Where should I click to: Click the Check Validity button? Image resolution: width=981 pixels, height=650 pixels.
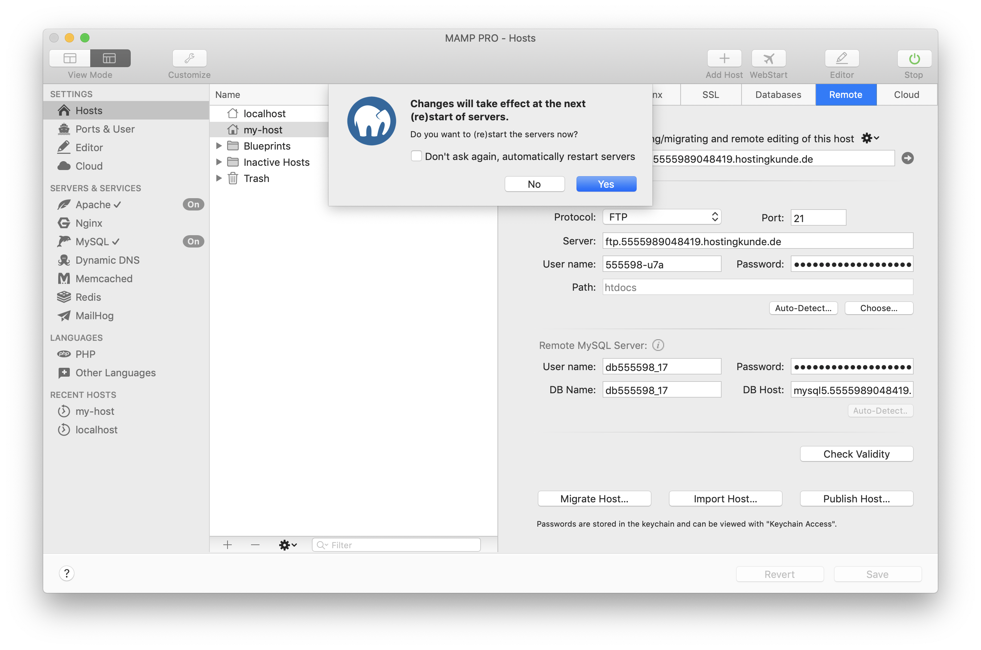pos(856,453)
